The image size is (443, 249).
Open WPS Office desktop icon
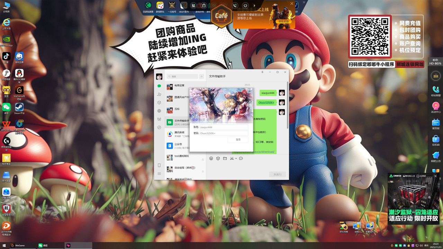[6, 126]
